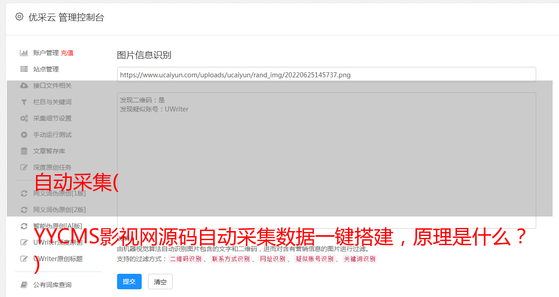Viewport: 559px width, 297px height.
Task: Click the 疑似账号识别 tag
Action: point(314,259)
